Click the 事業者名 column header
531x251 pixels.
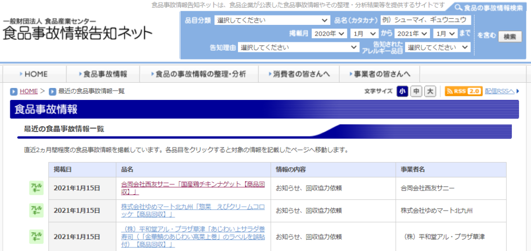point(451,170)
